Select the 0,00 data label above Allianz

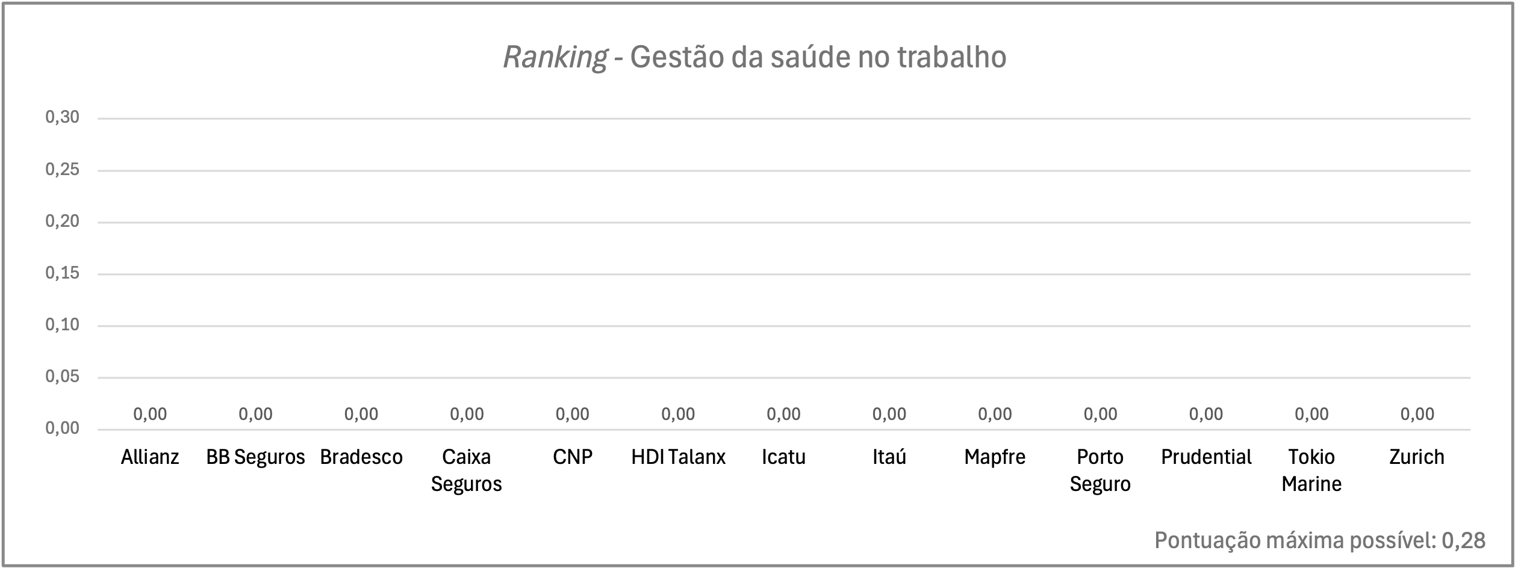click(150, 414)
